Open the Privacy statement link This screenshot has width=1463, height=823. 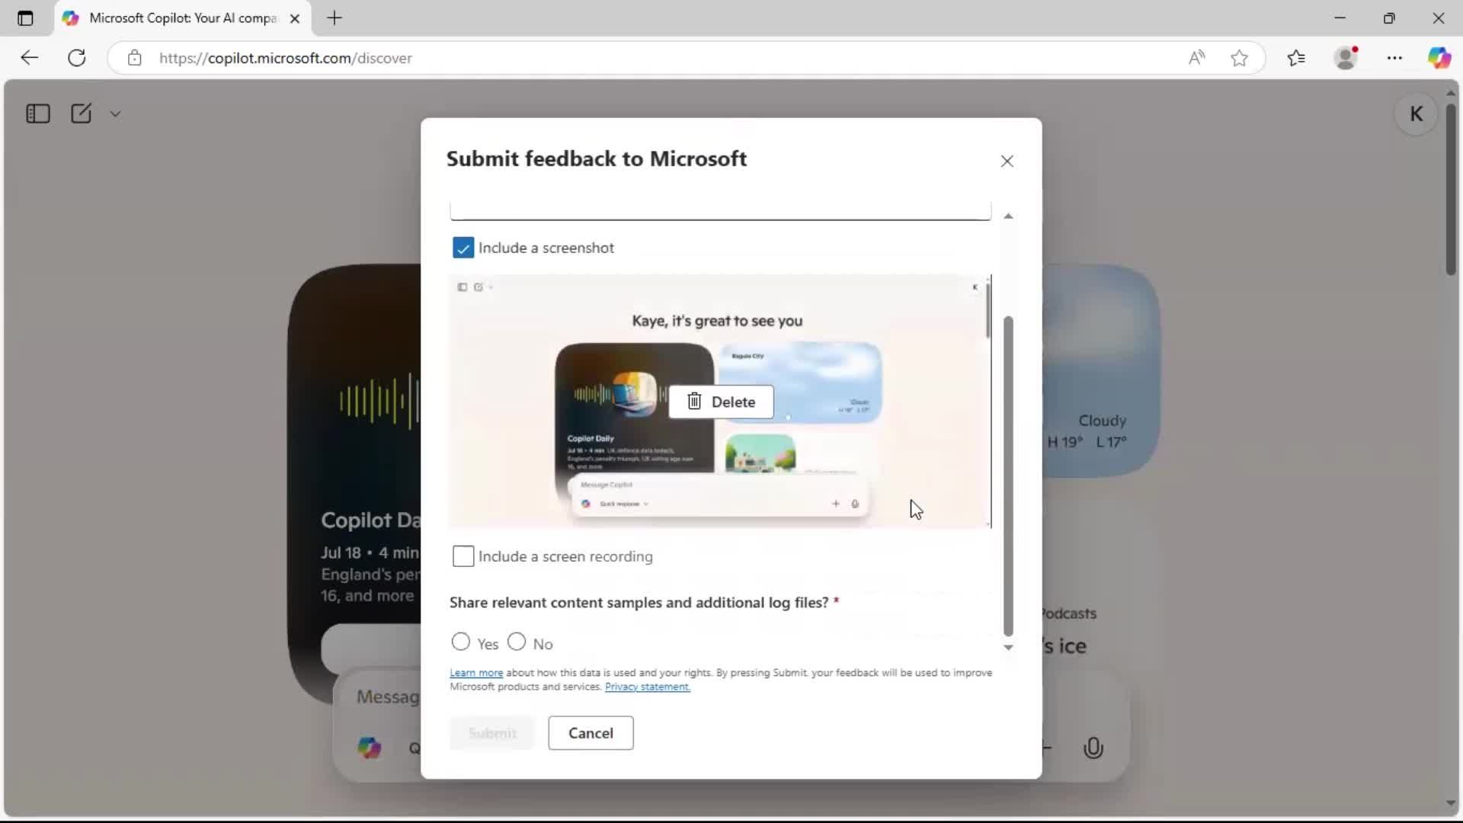(648, 687)
